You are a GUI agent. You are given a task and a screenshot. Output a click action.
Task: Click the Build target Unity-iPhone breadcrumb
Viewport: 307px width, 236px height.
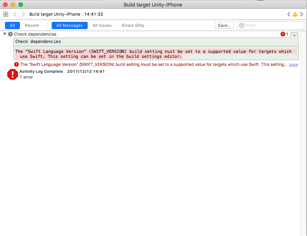pyautogui.click(x=66, y=14)
